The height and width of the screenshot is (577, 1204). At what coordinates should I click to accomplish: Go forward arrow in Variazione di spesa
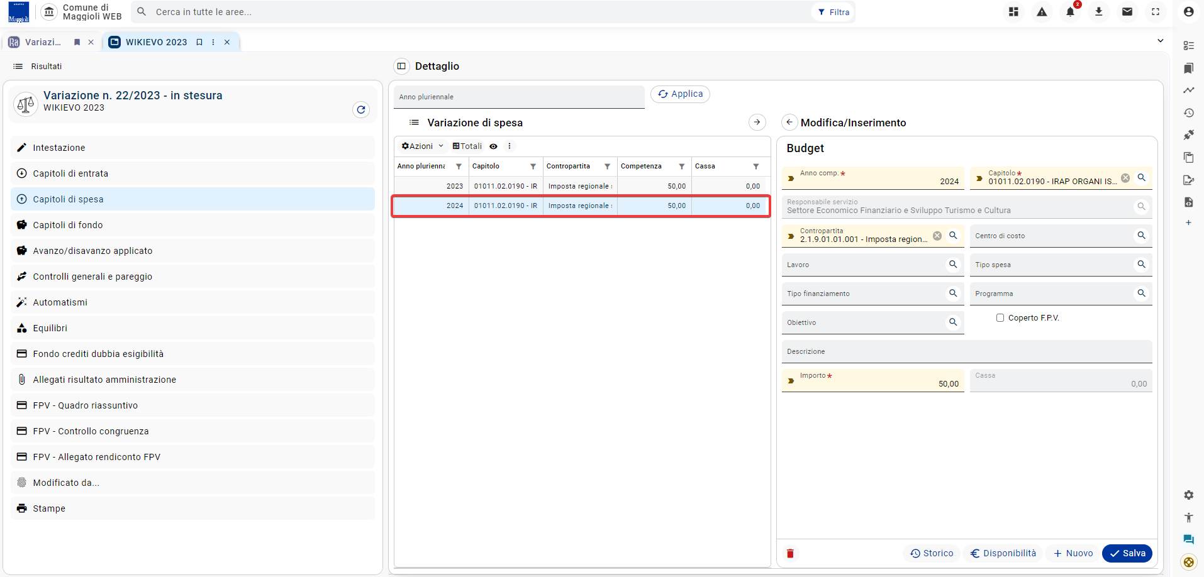click(x=757, y=123)
